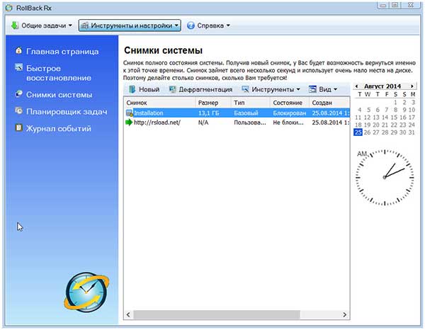The height and width of the screenshot is (330, 425).
Task: Click the RollBack Rx title bar icon
Action: (x=9, y=8)
